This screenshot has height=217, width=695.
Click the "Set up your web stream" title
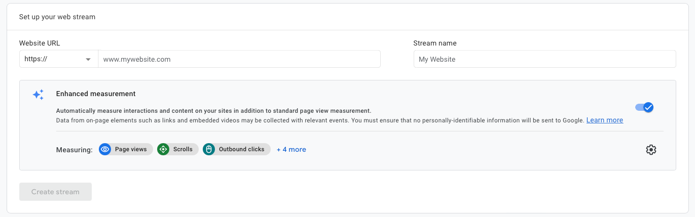click(57, 17)
